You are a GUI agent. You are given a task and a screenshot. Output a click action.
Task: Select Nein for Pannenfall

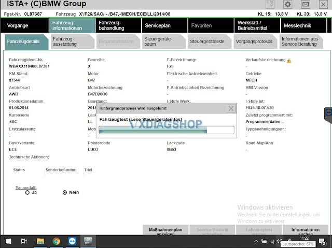coord(65,192)
